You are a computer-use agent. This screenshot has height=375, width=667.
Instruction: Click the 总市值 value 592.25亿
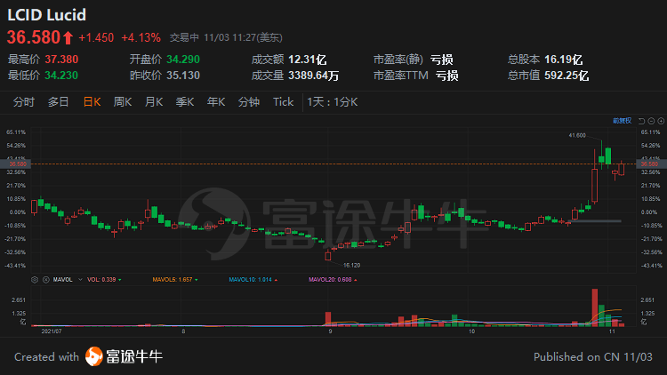567,76
